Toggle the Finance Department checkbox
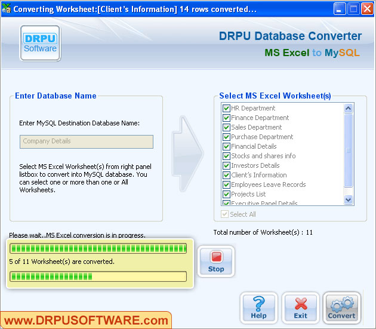 pos(226,118)
